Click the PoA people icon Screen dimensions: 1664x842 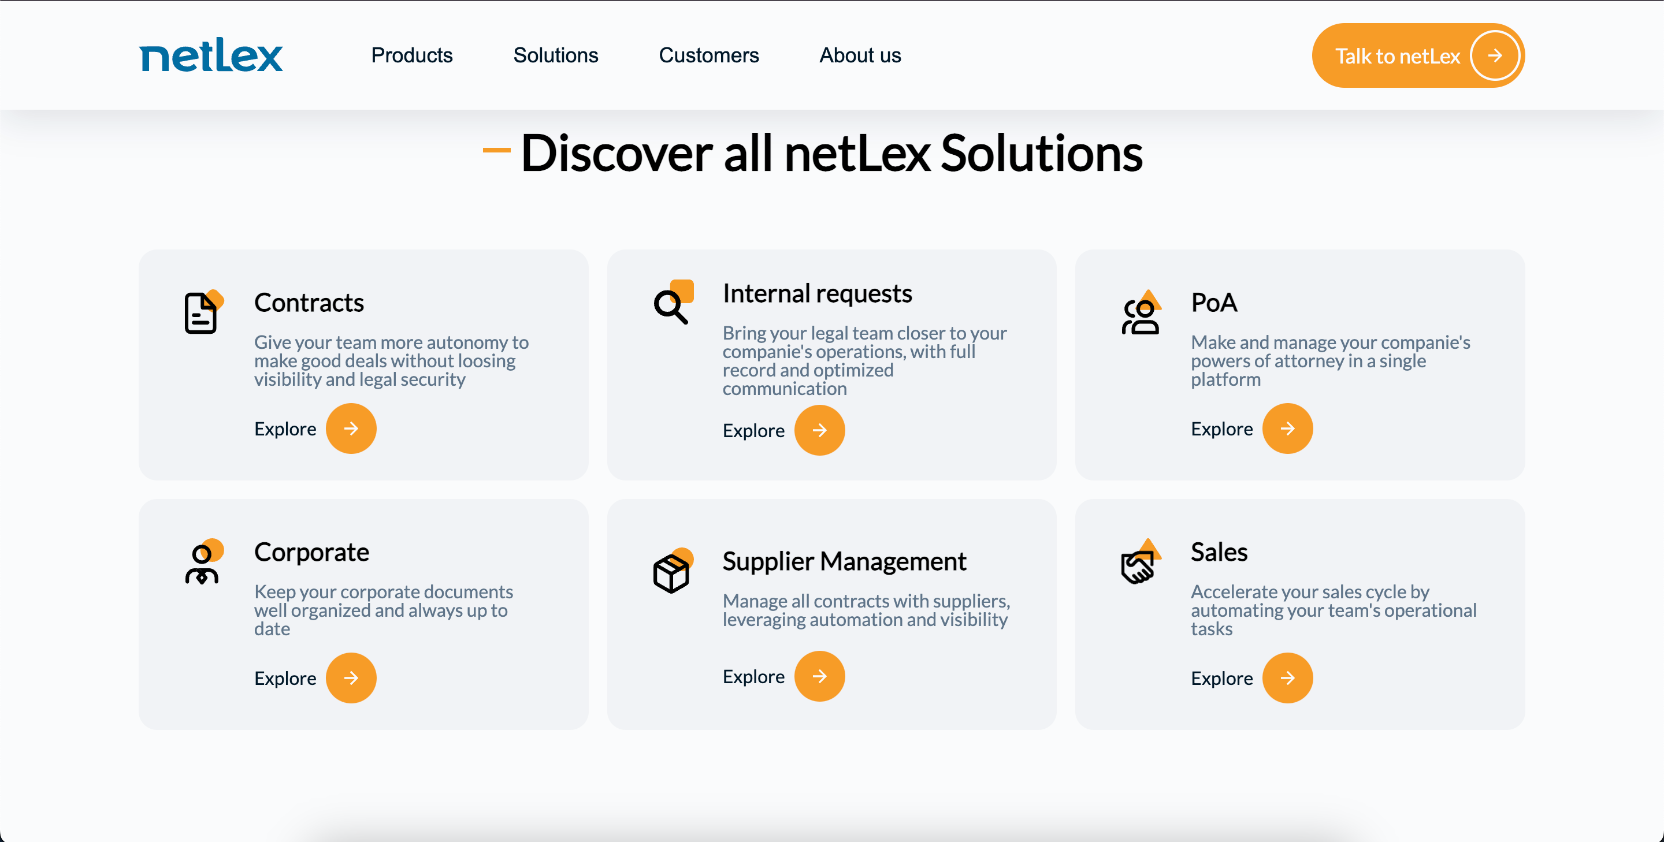click(1142, 312)
